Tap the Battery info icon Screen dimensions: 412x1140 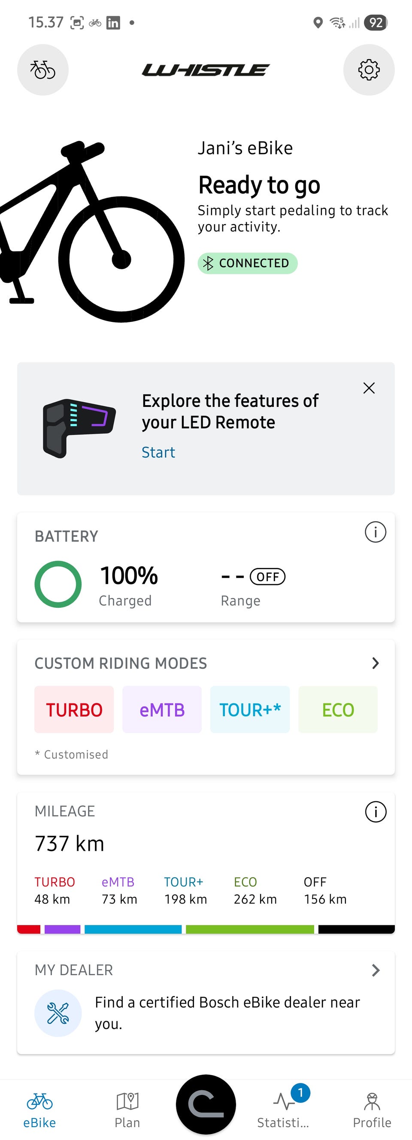coord(375,532)
